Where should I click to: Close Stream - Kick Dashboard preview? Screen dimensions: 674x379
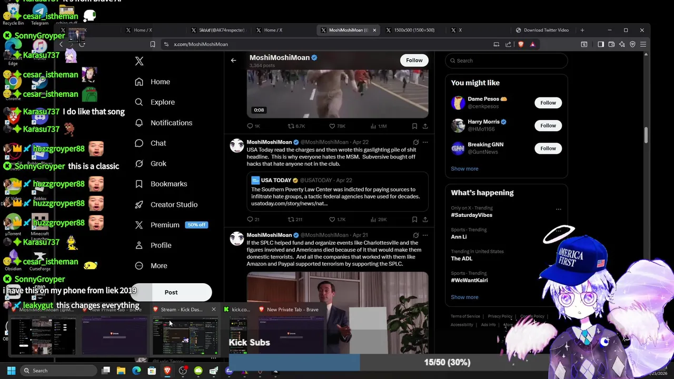point(213,310)
